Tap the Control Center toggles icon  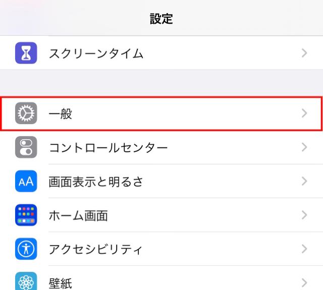26,147
